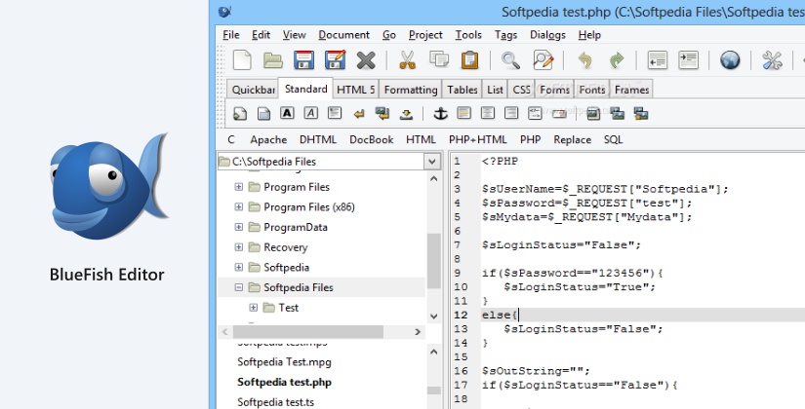The width and height of the screenshot is (805, 409).
Task: Switch to the HTML 5 tab
Action: tap(355, 90)
